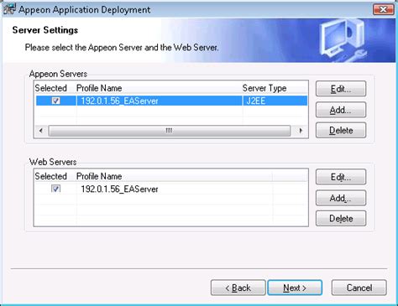Screen dimensions: 398x306
Task: Click Add button for Appeon Servers
Action: pos(341,110)
